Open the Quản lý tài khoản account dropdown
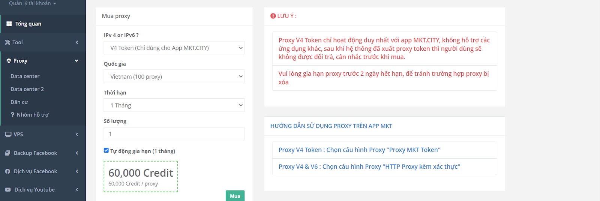600x201 pixels. point(33,3)
